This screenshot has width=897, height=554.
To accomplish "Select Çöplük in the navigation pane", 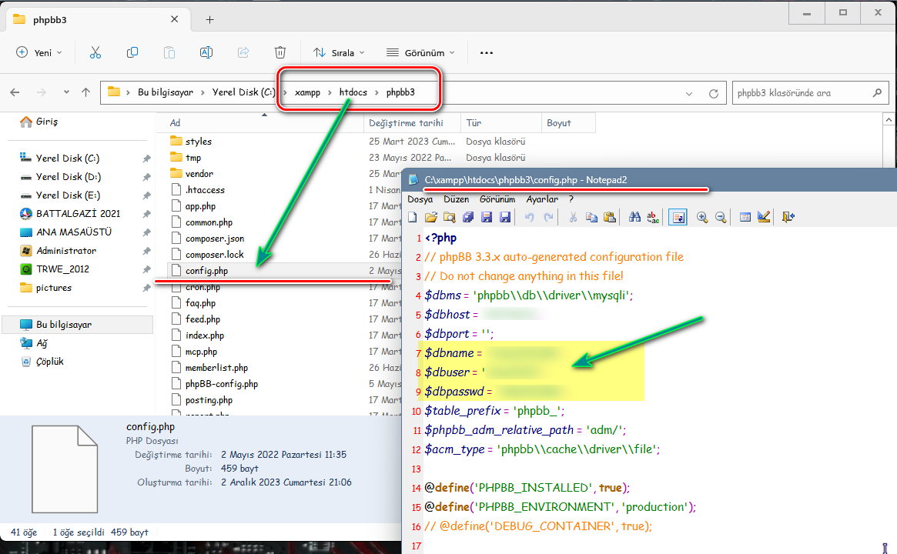I will 50,362.
